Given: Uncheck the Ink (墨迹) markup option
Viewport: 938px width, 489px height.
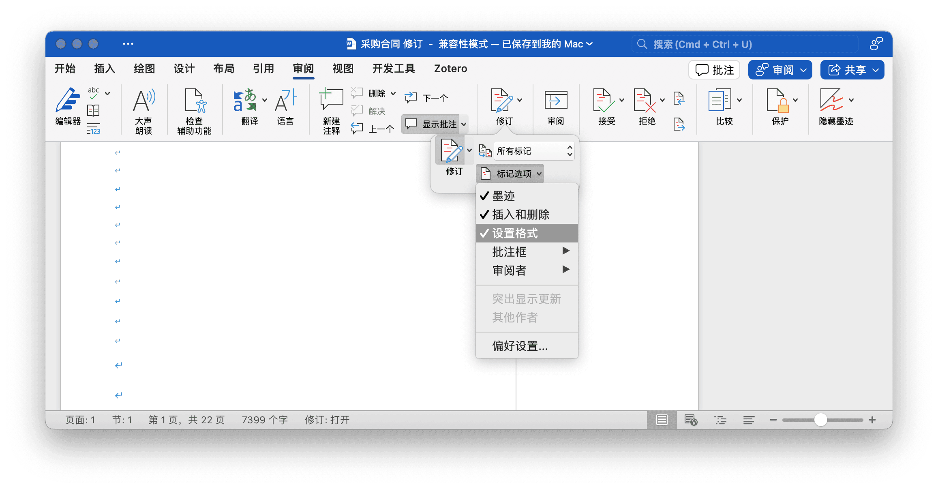Looking at the screenshot, I should pyautogui.click(x=503, y=196).
